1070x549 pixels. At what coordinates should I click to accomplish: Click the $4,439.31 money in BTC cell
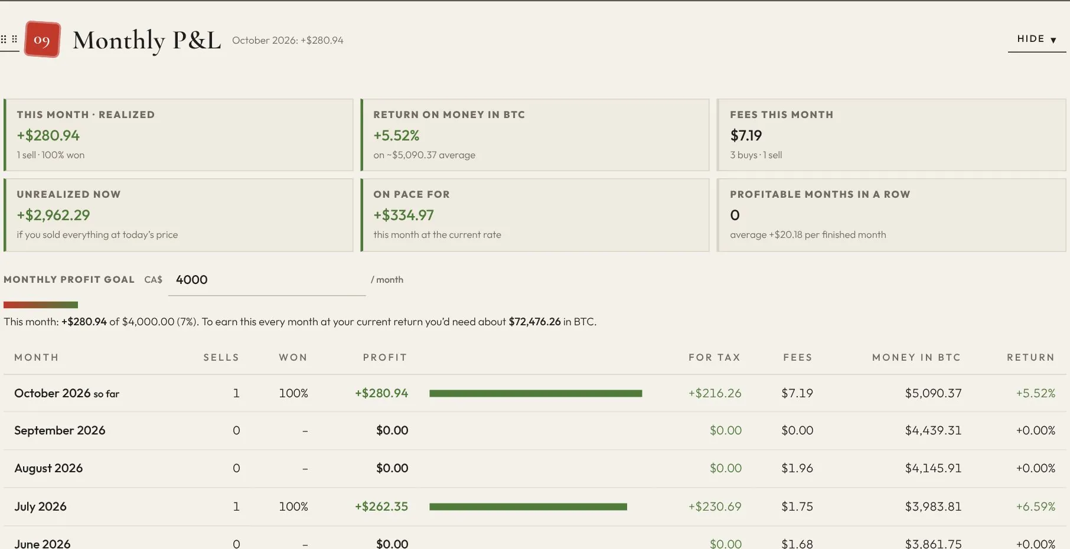(x=933, y=430)
